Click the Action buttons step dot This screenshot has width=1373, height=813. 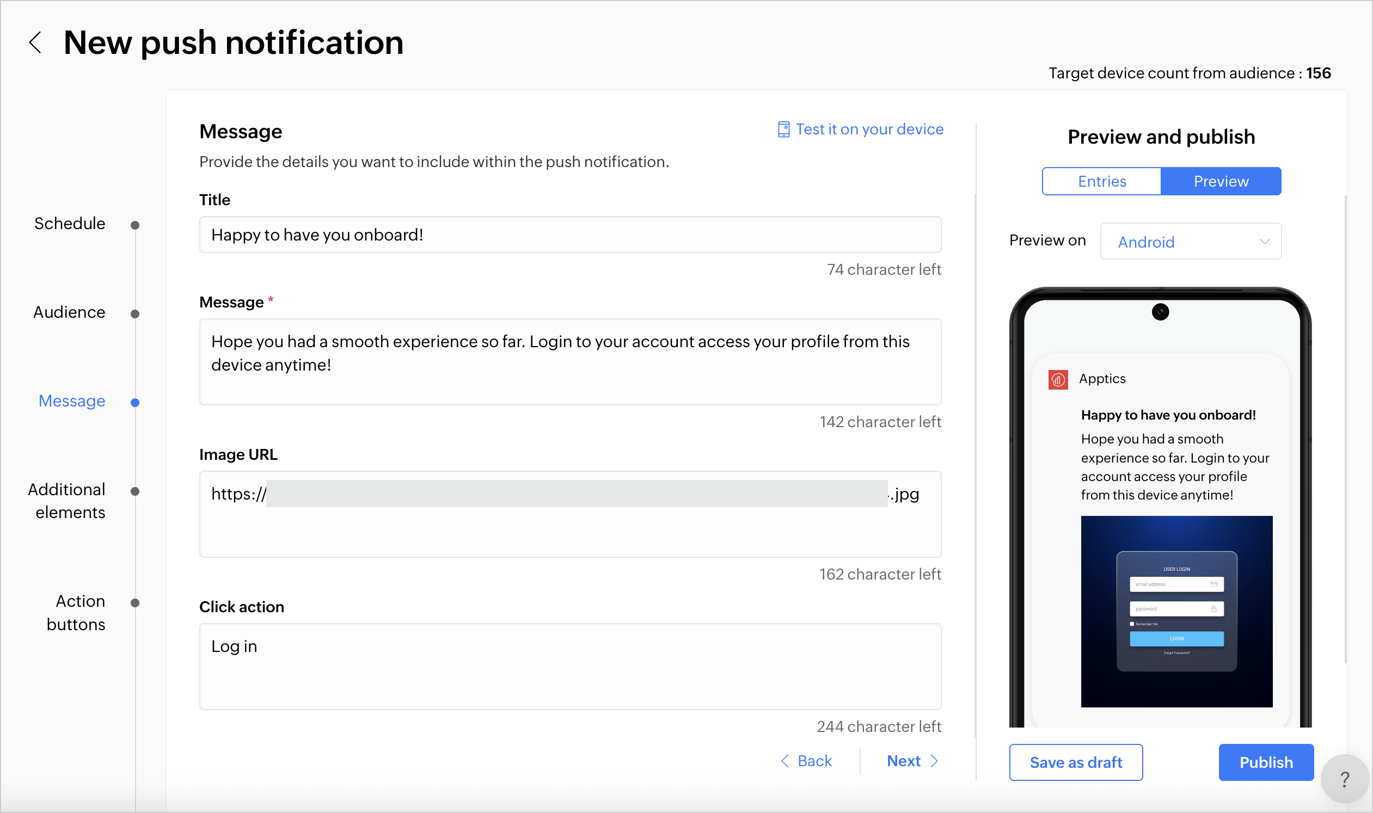pos(135,603)
